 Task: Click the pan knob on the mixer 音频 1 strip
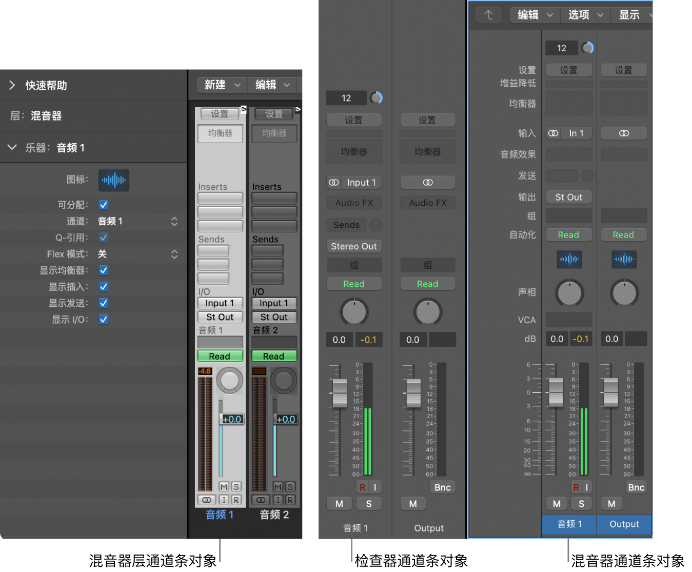pos(569,293)
